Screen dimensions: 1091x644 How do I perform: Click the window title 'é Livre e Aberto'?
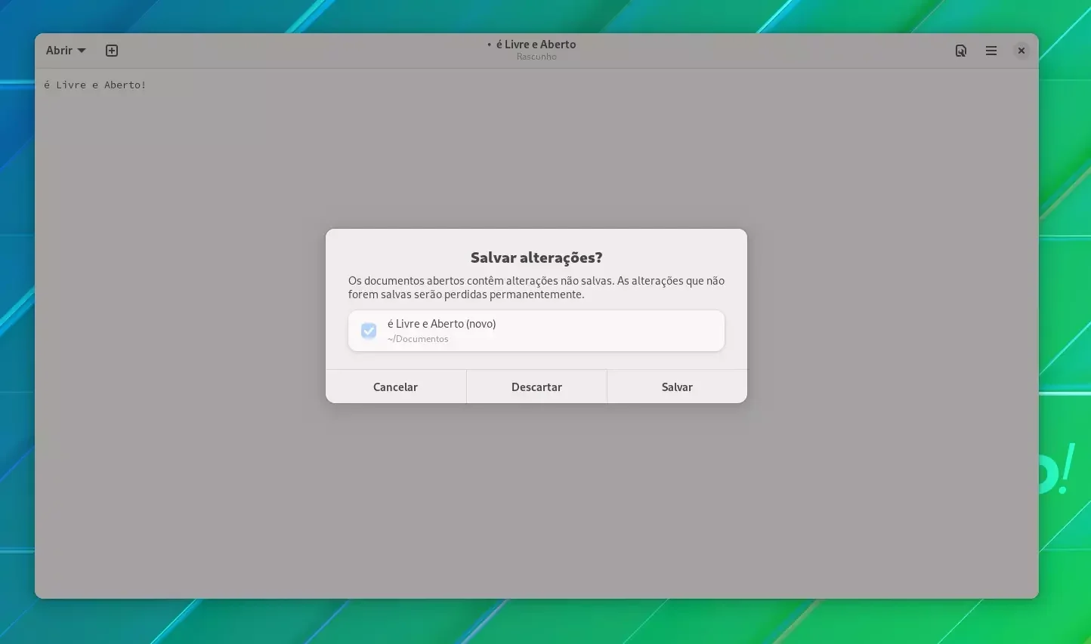(536, 45)
